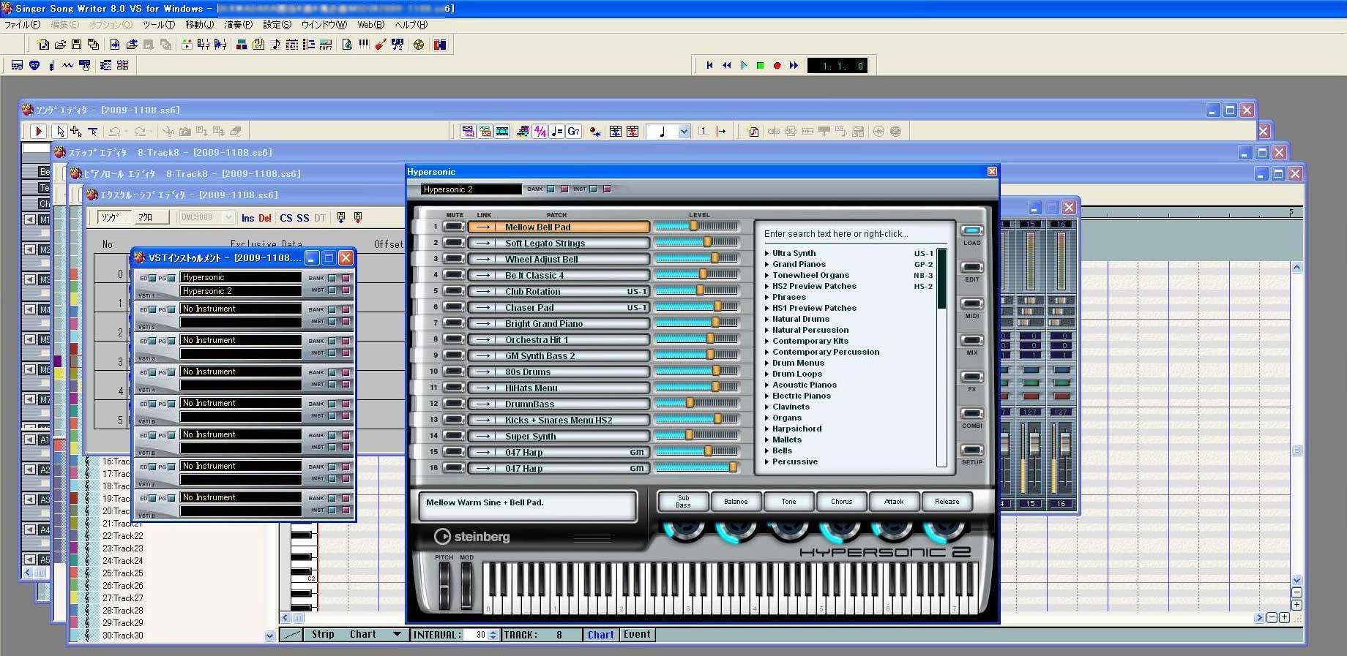Toggle link arrow for Club Rotation slot

pos(483,291)
